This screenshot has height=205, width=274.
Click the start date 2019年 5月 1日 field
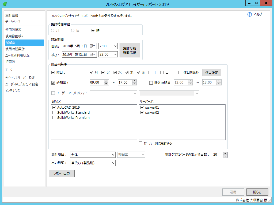[x=79, y=46]
